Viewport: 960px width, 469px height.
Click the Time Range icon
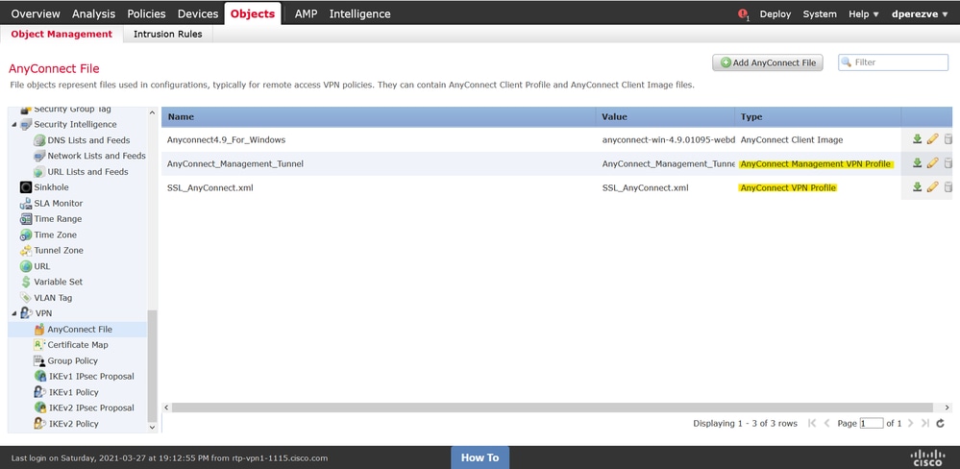(x=26, y=219)
